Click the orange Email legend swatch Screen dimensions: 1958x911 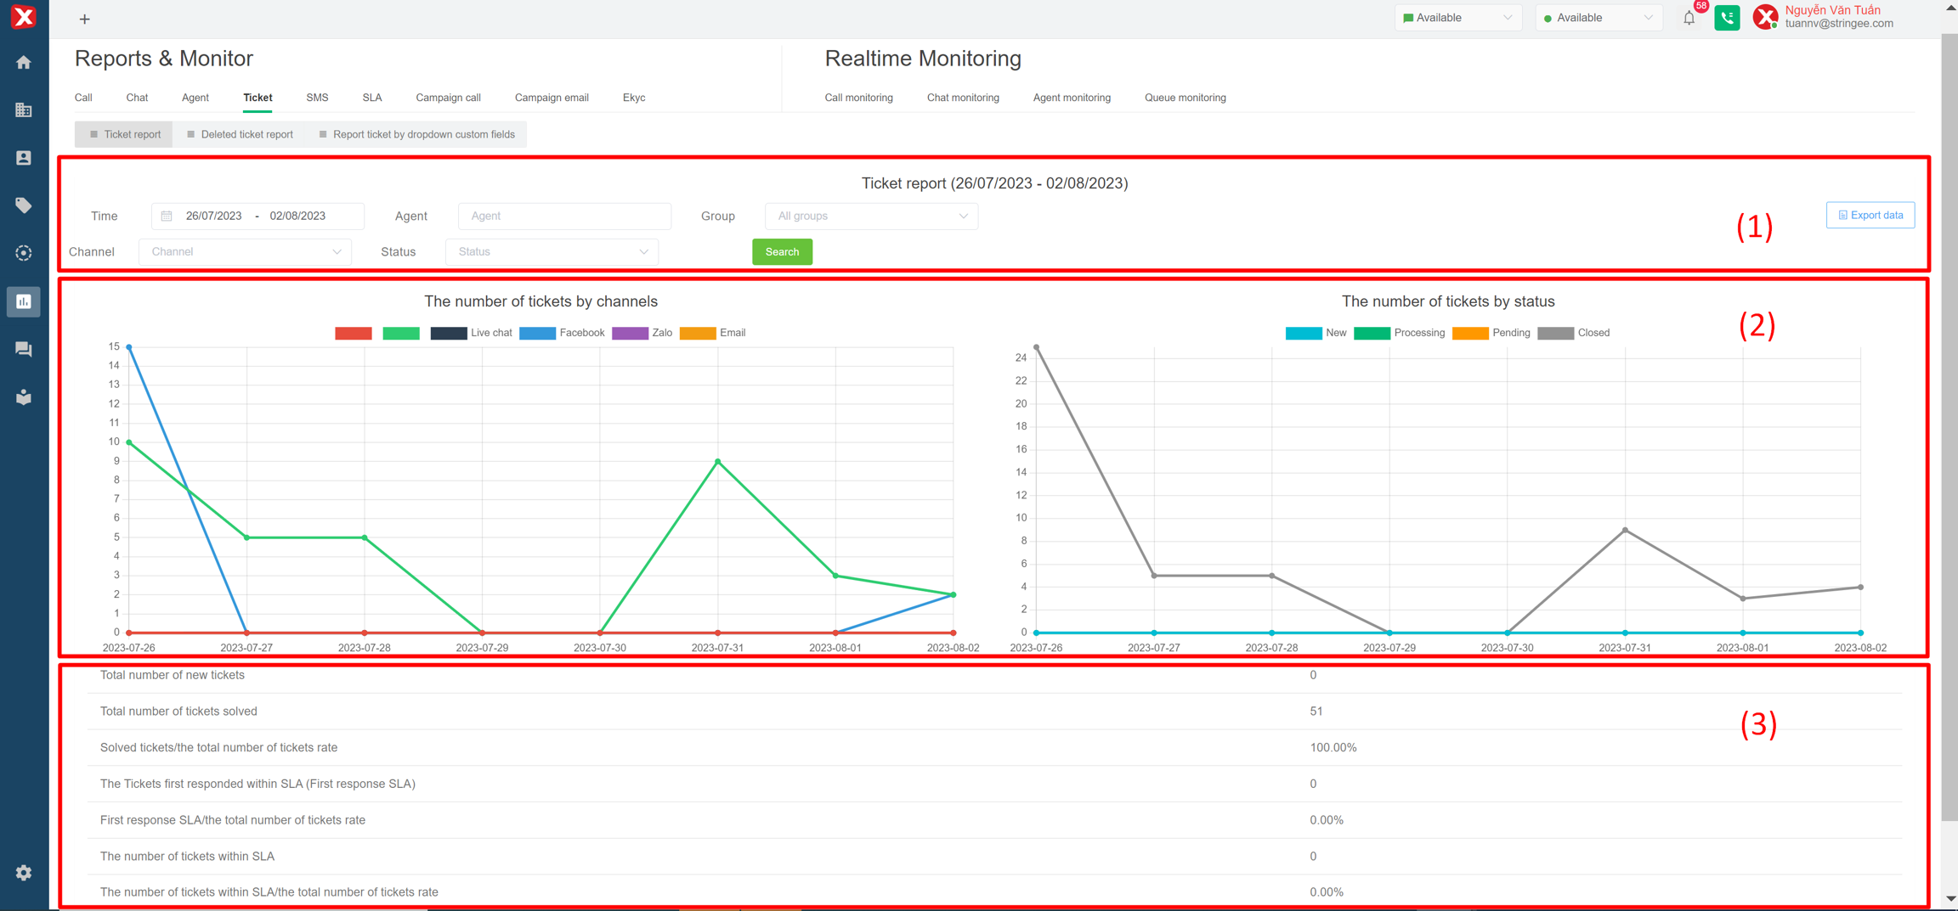(x=698, y=333)
